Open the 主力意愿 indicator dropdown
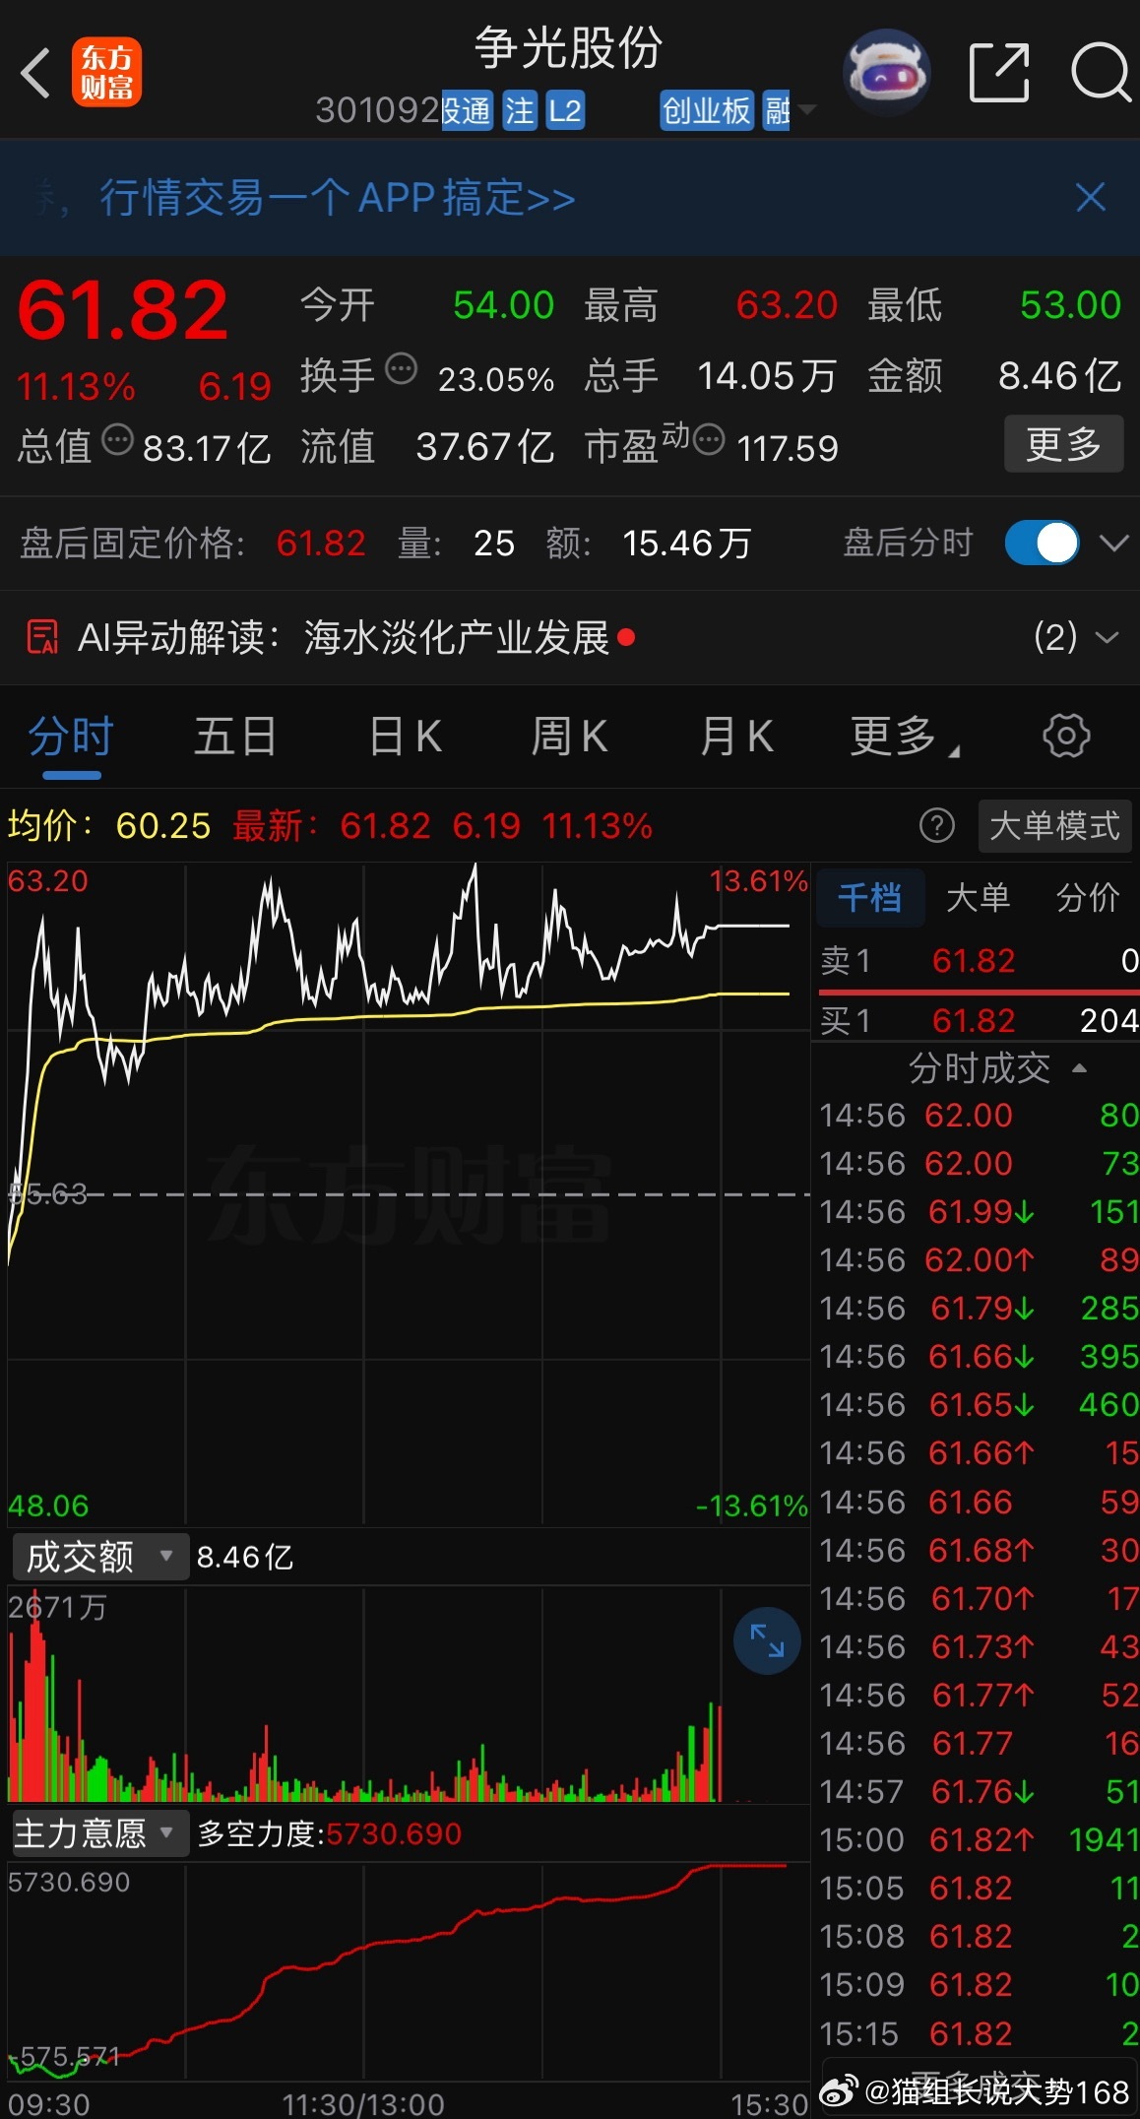This screenshot has width=1140, height=2119. [99, 1833]
